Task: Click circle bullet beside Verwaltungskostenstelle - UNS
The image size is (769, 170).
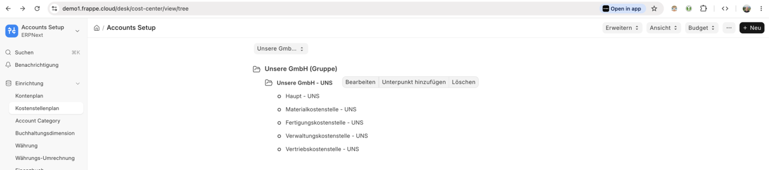Action: [x=279, y=136]
